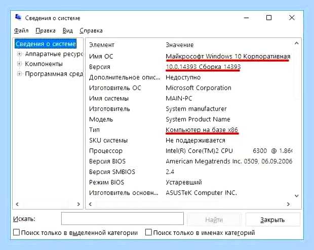Screen dimensions: 314x250
Task: Close the Сведения о системе window
Action: (x=292, y=18)
